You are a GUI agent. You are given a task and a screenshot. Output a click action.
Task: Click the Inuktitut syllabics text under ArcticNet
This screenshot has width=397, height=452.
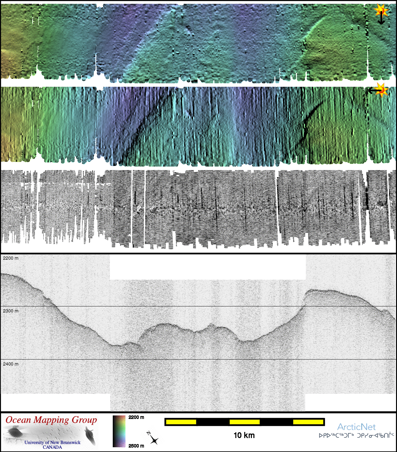tap(356, 435)
